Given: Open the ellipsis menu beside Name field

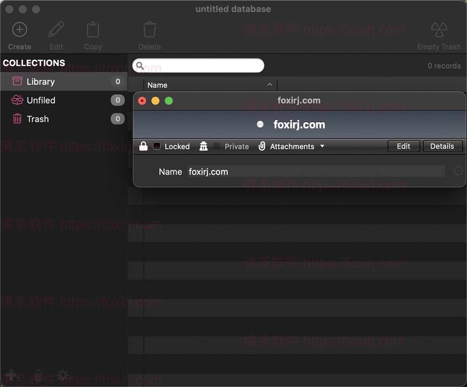Looking at the screenshot, I should click(458, 171).
